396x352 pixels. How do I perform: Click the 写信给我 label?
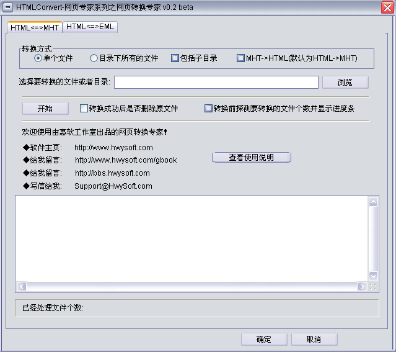(x=42, y=186)
